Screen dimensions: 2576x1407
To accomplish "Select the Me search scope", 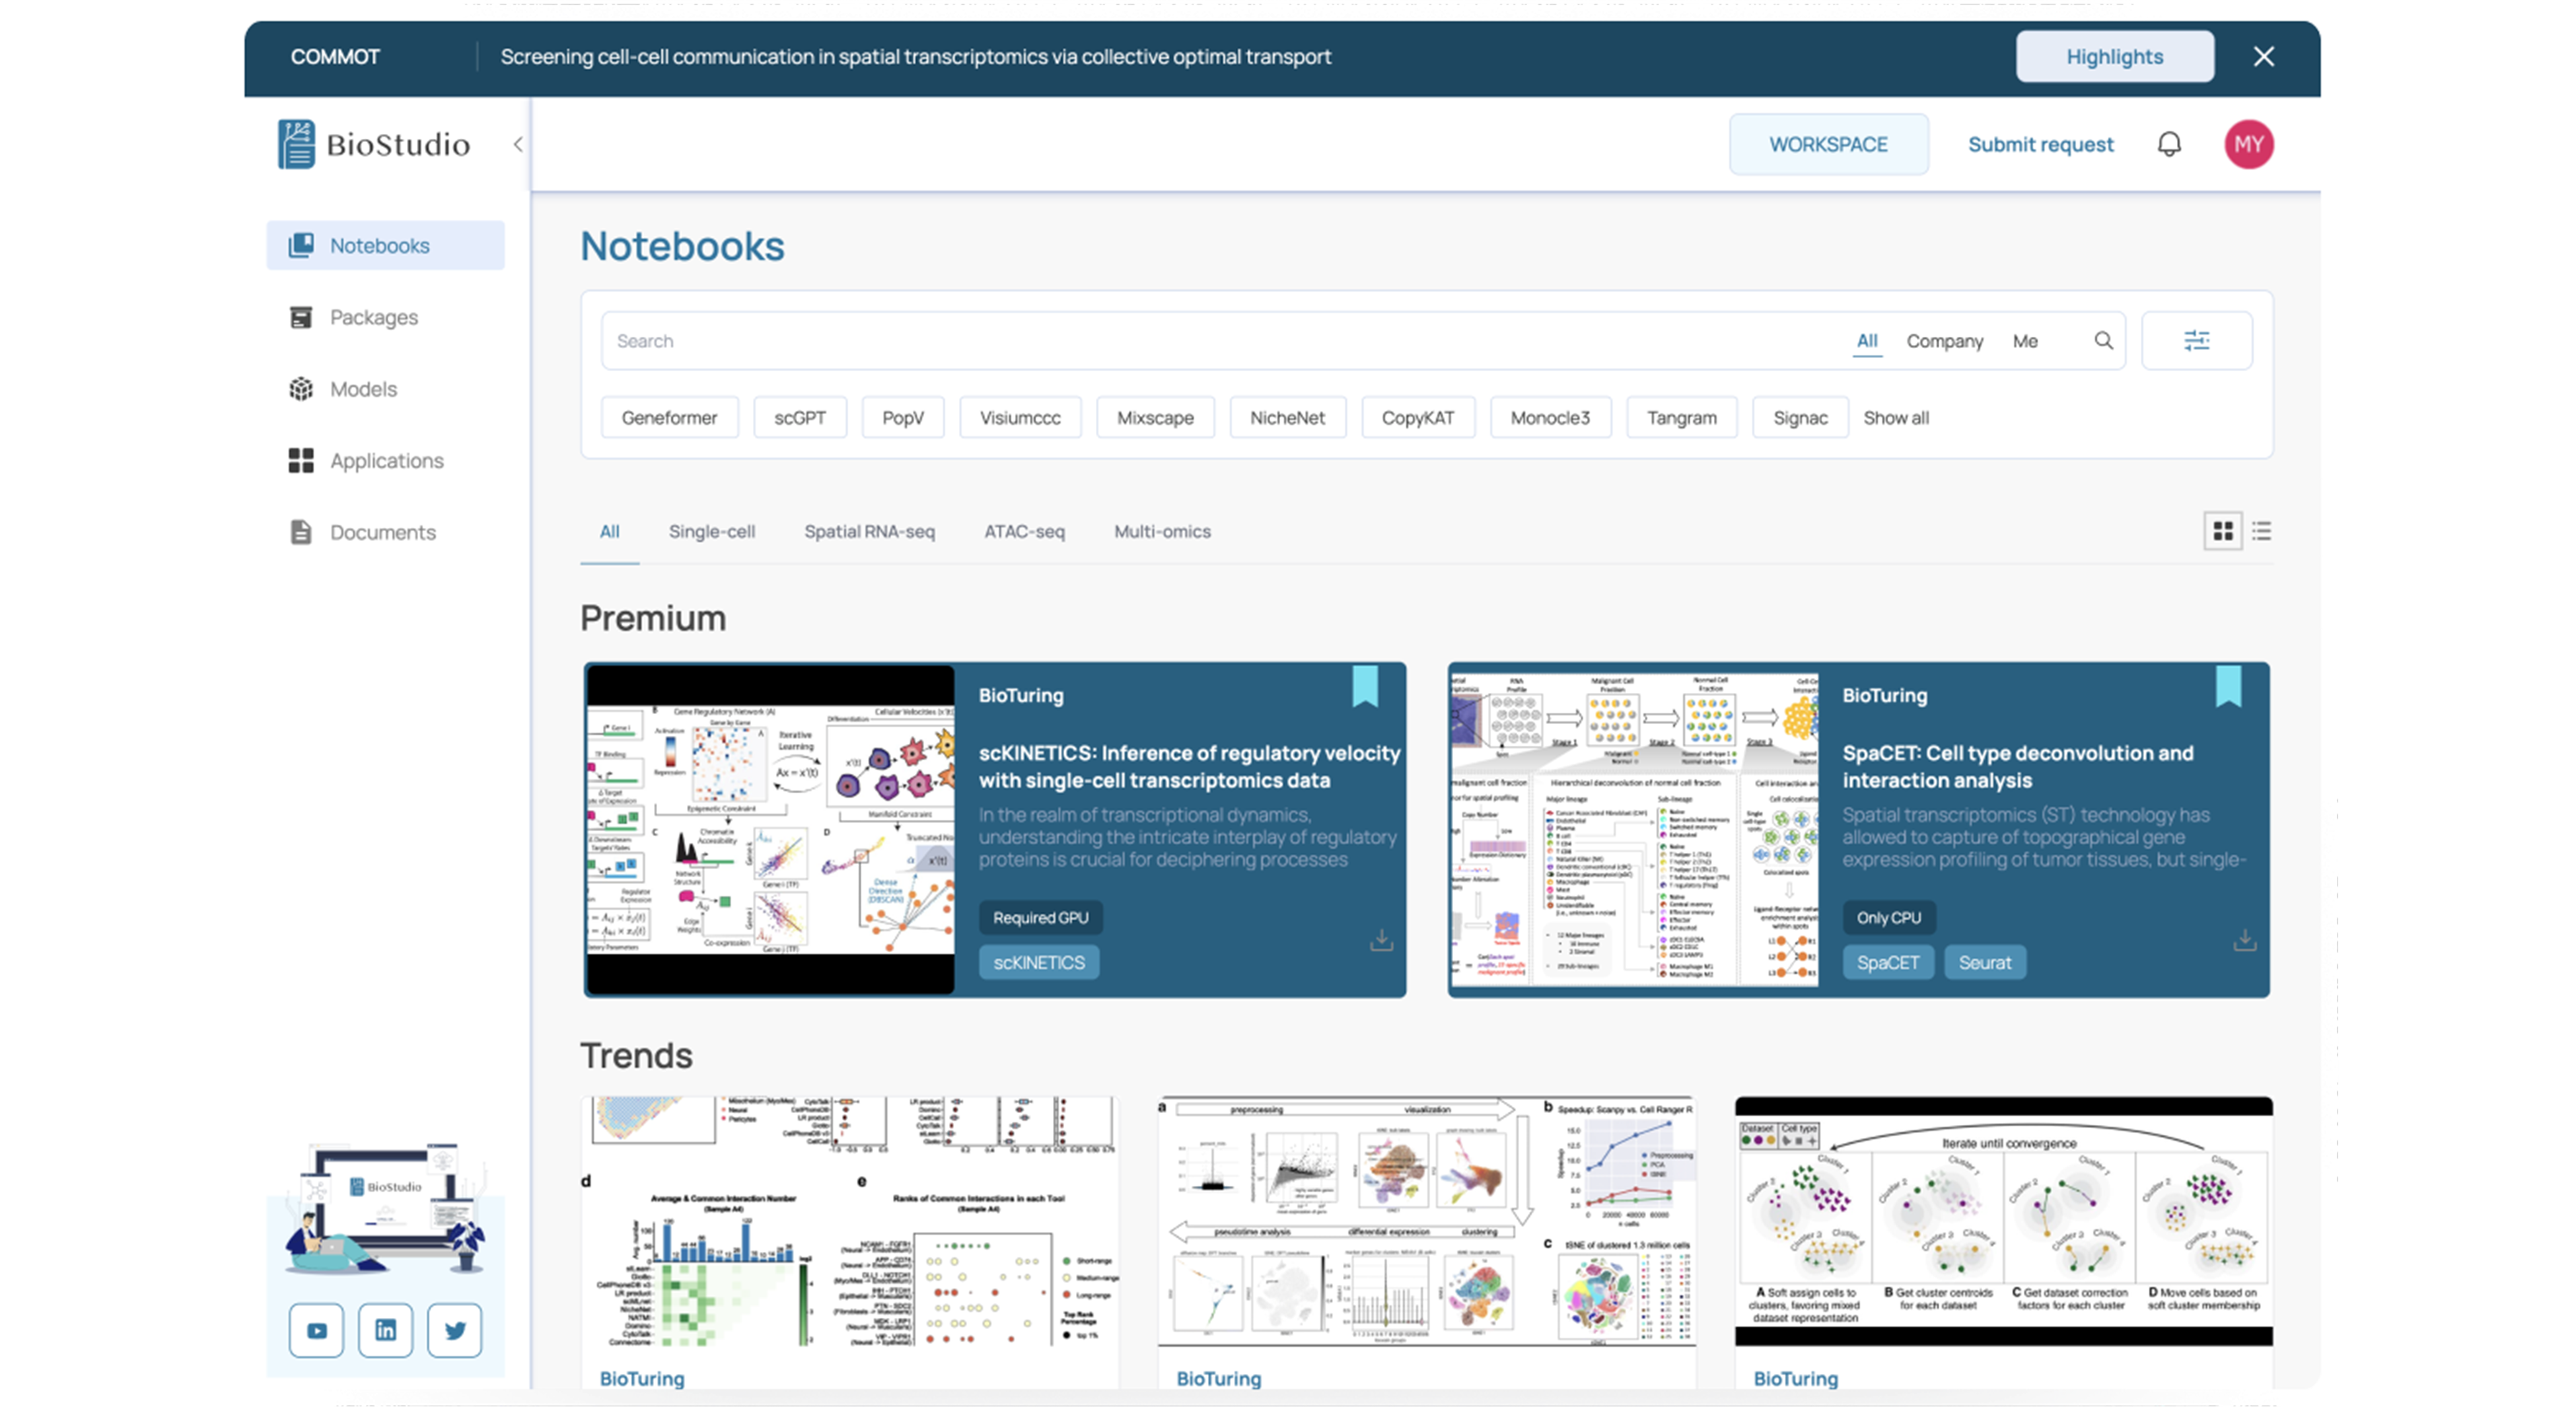I will 2025,341.
